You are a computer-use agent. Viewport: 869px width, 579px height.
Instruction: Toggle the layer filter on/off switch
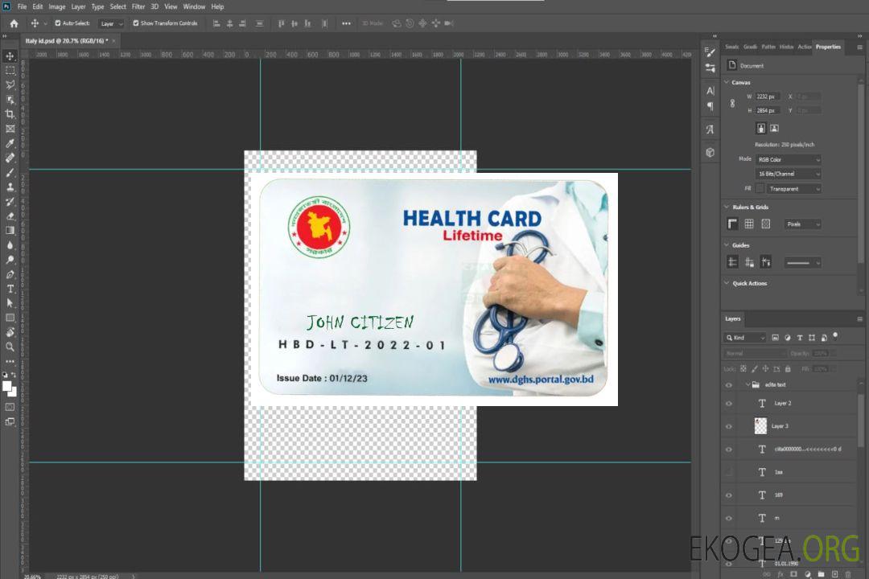point(835,336)
